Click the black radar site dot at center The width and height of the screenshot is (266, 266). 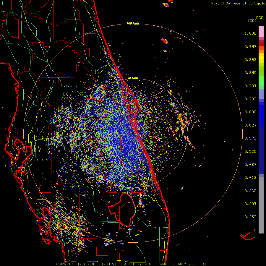[133, 133]
